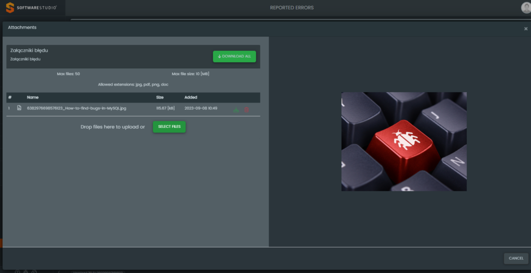Download the MySQL jpg attachment via green icon
This screenshot has height=273, width=531.
236,109
